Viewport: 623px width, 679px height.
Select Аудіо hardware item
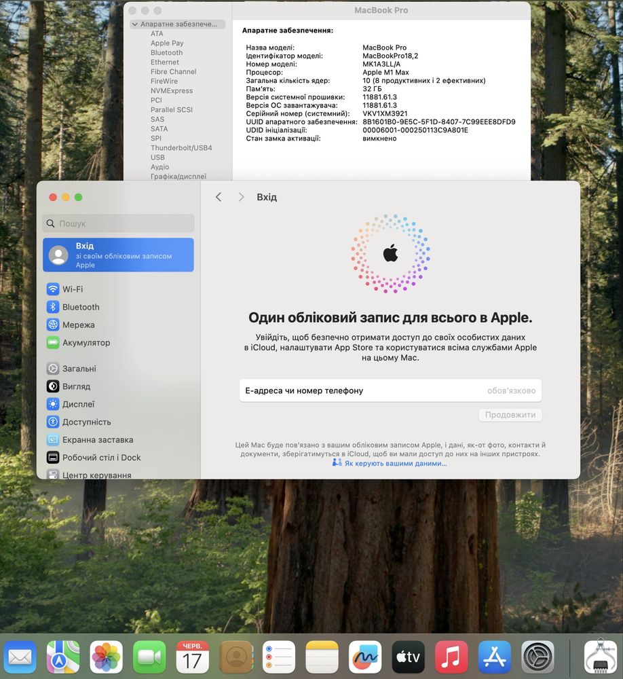click(x=159, y=167)
